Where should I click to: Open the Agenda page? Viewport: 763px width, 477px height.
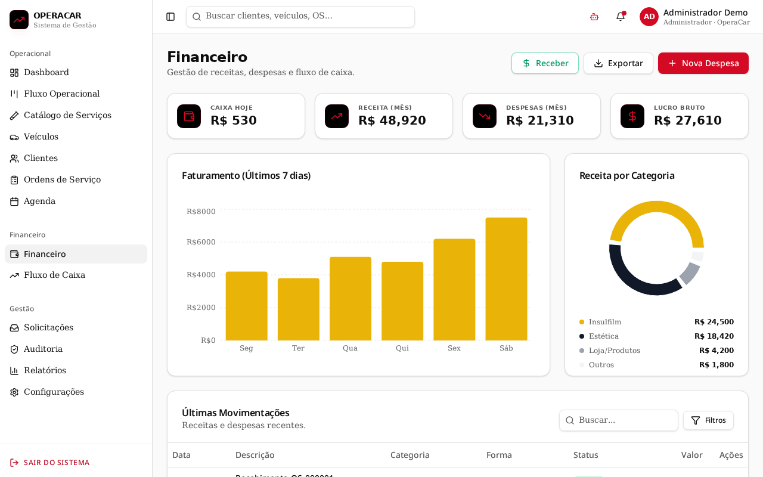(76, 202)
